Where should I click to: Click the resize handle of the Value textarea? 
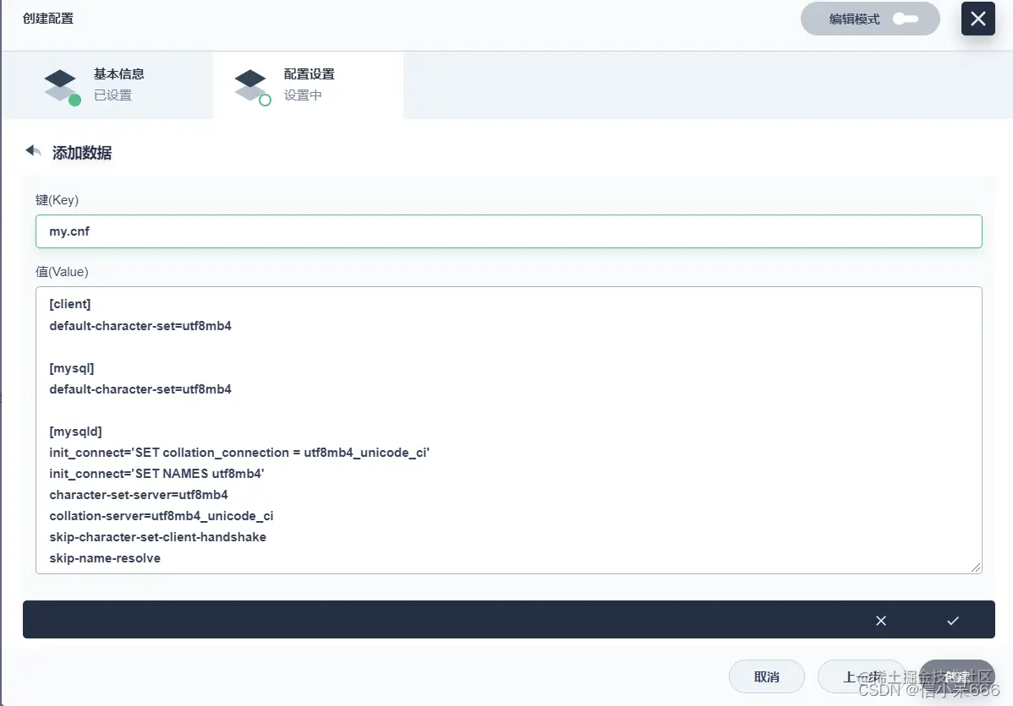(x=975, y=568)
